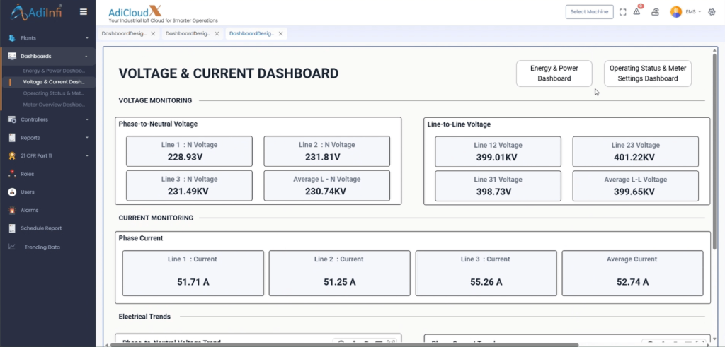725x347 pixels.
Task: Expand the Reports menu chevron
Action: click(87, 138)
